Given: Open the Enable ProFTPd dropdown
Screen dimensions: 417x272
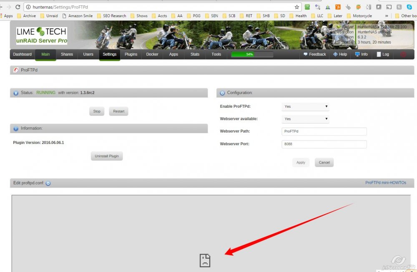Looking at the screenshot, I should pyautogui.click(x=305, y=106).
